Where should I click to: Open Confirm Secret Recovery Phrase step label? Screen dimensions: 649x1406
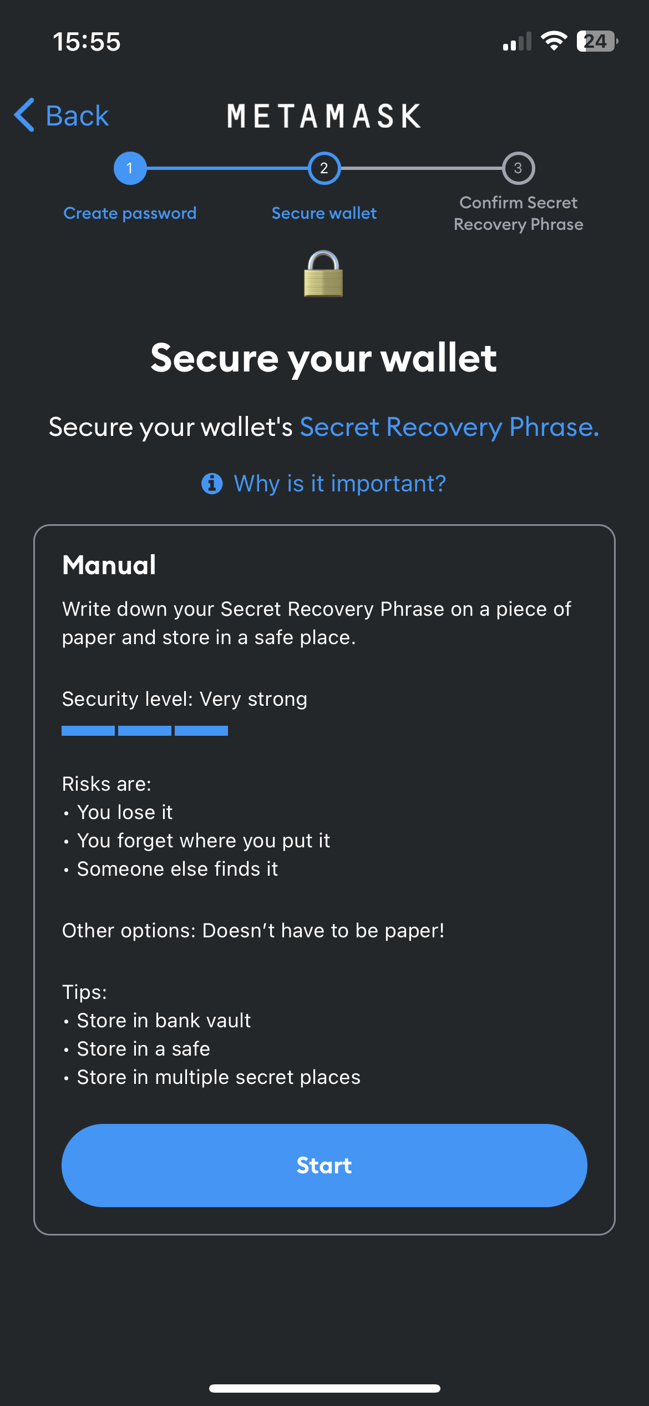519,213
